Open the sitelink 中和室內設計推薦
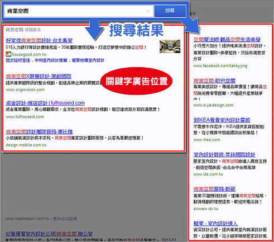 51,60
